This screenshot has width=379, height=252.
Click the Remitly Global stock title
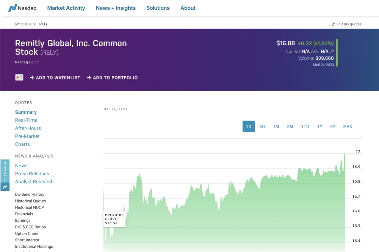[x=71, y=48]
